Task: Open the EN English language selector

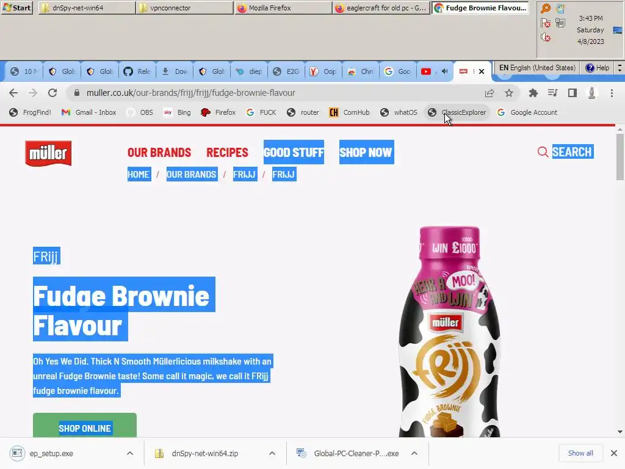Action: point(537,68)
